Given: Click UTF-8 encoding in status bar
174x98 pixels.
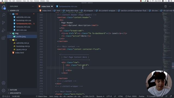Looking at the screenshot, I should point(109,96).
